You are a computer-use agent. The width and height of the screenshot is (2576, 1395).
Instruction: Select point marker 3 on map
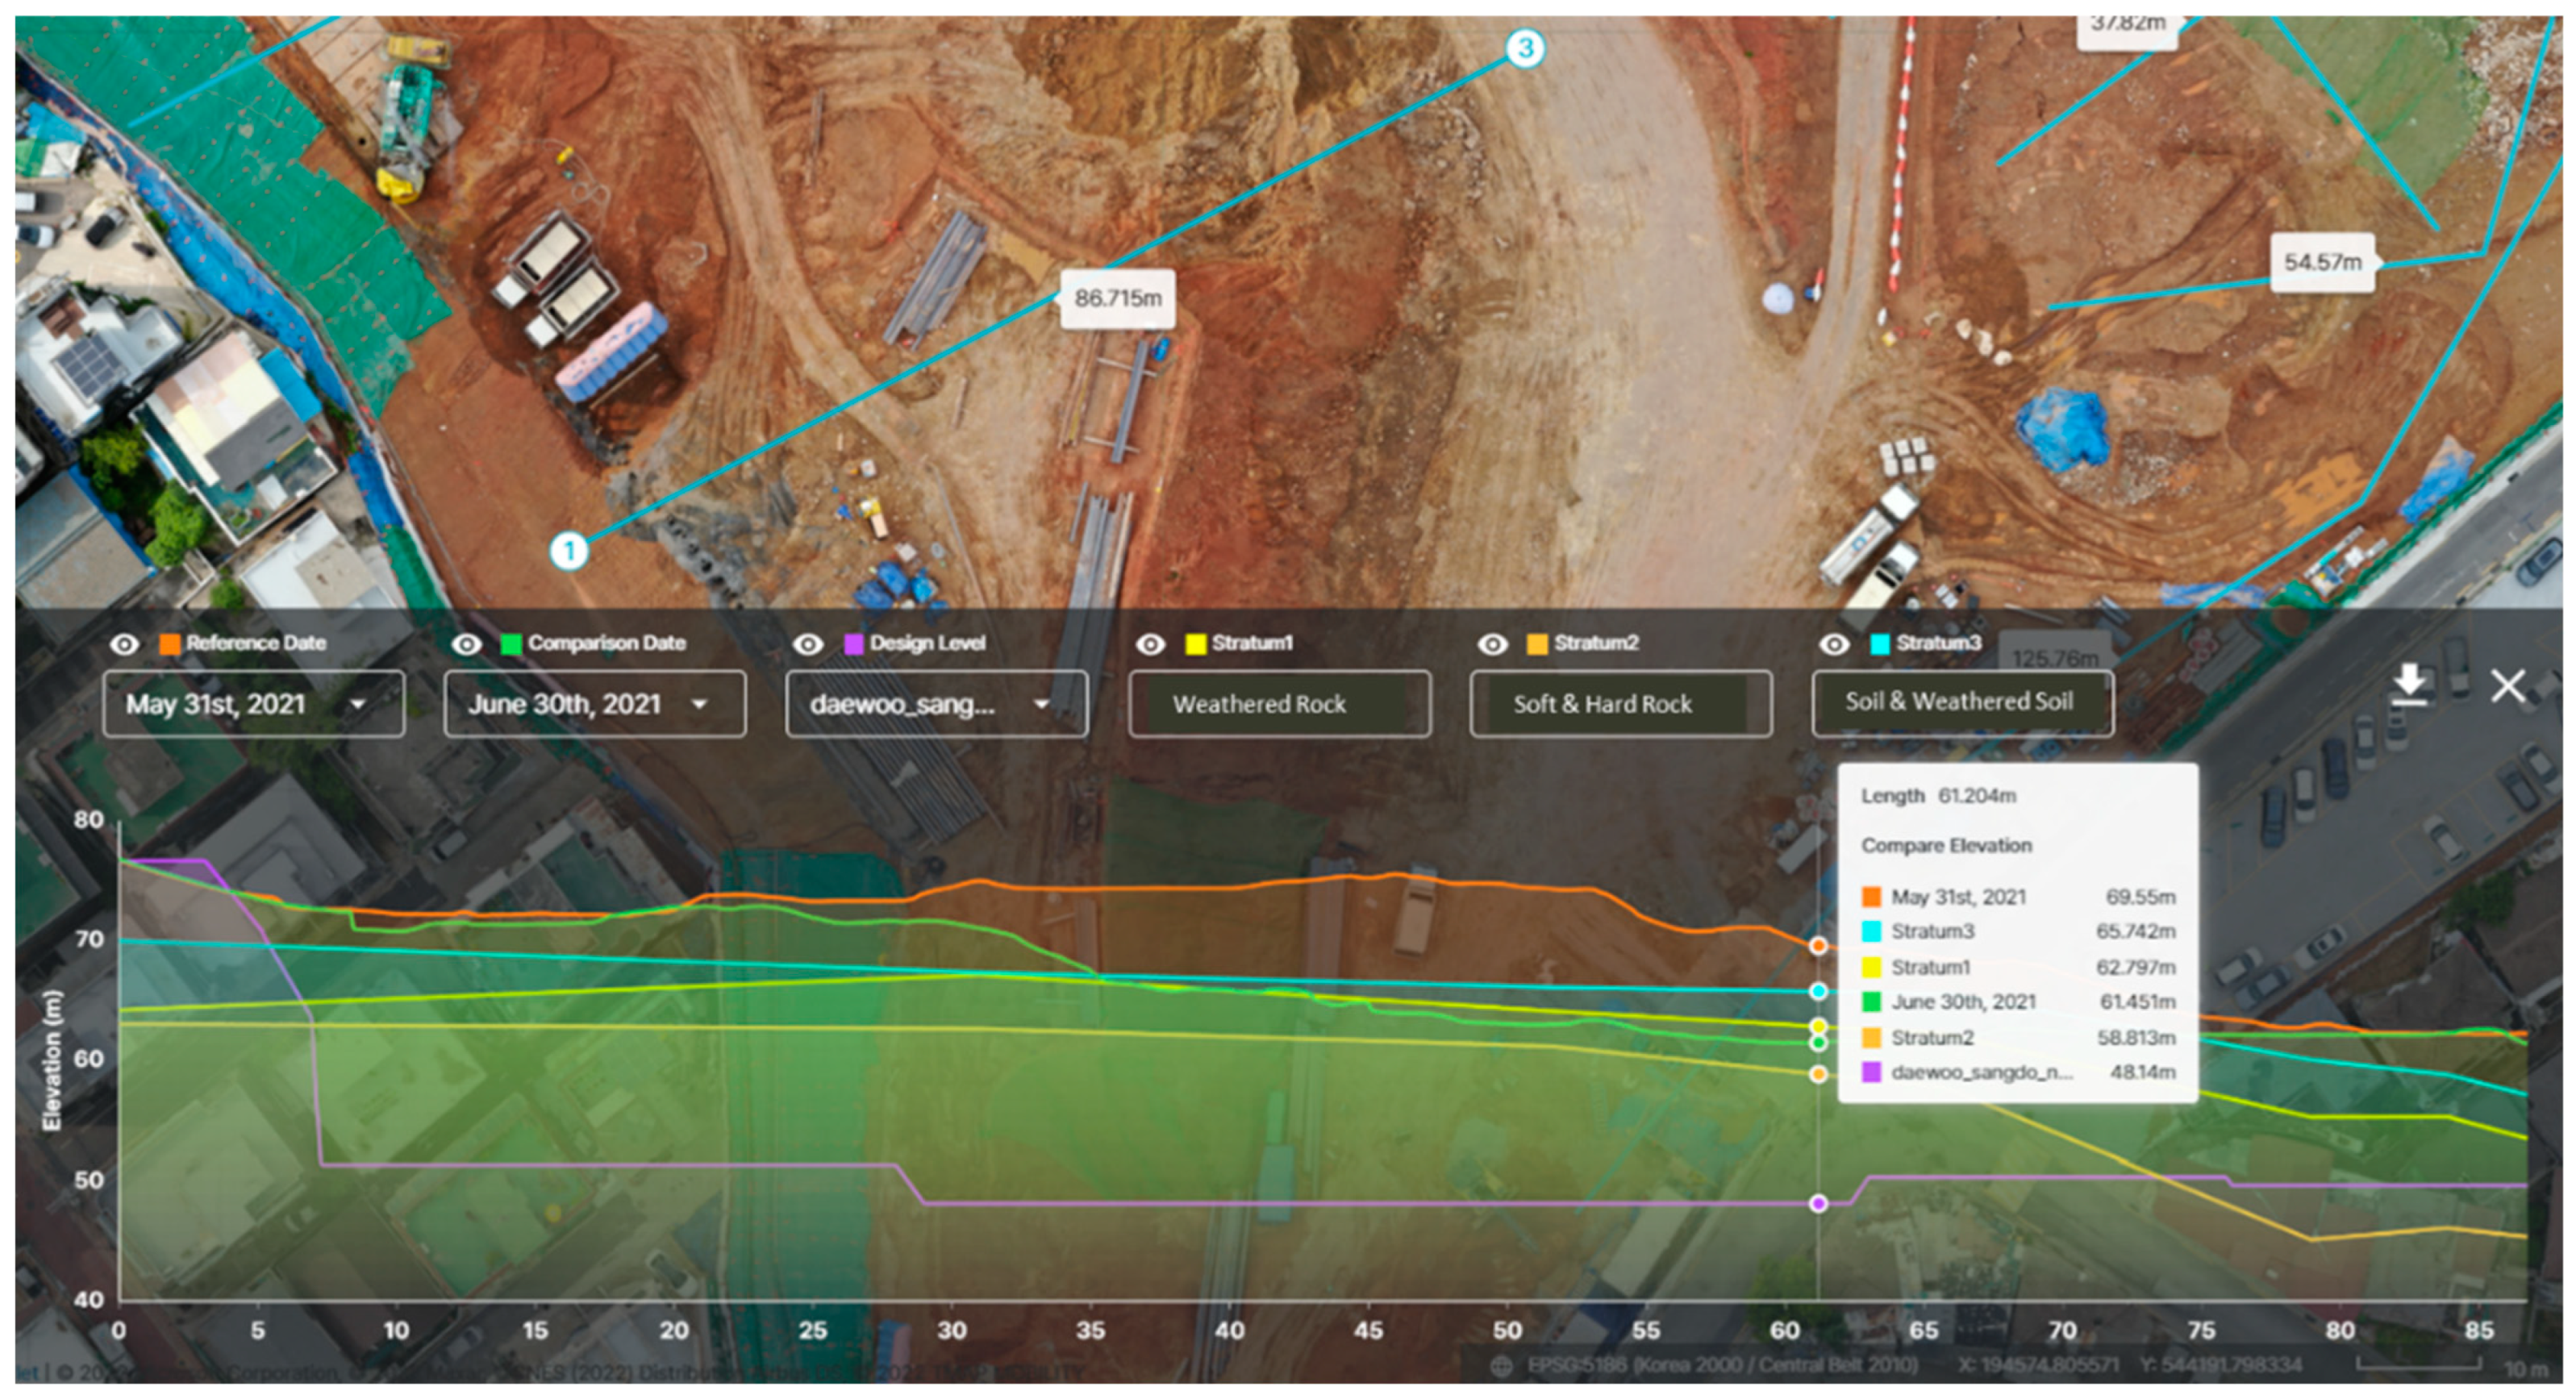pyautogui.click(x=1525, y=48)
